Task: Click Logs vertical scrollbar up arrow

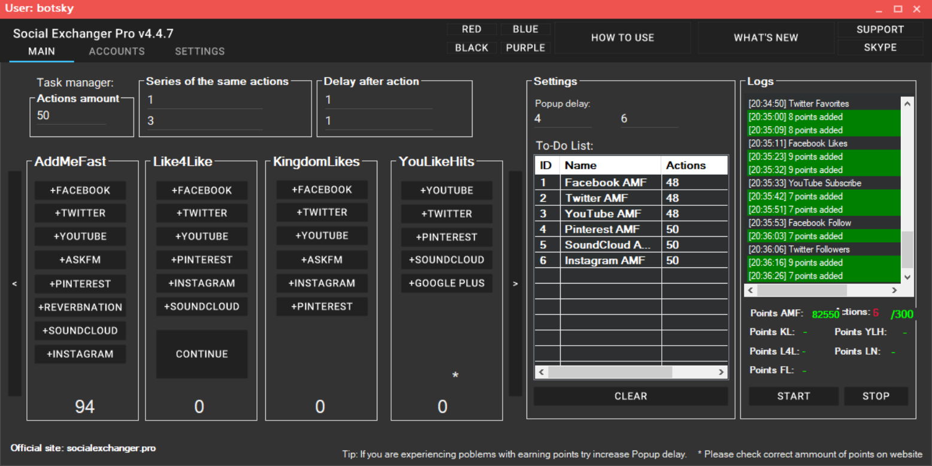Action: (907, 103)
